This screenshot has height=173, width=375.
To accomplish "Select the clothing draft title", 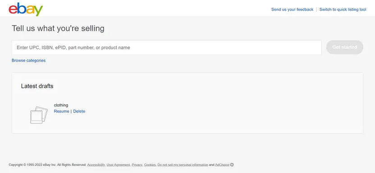I will tap(61, 105).
